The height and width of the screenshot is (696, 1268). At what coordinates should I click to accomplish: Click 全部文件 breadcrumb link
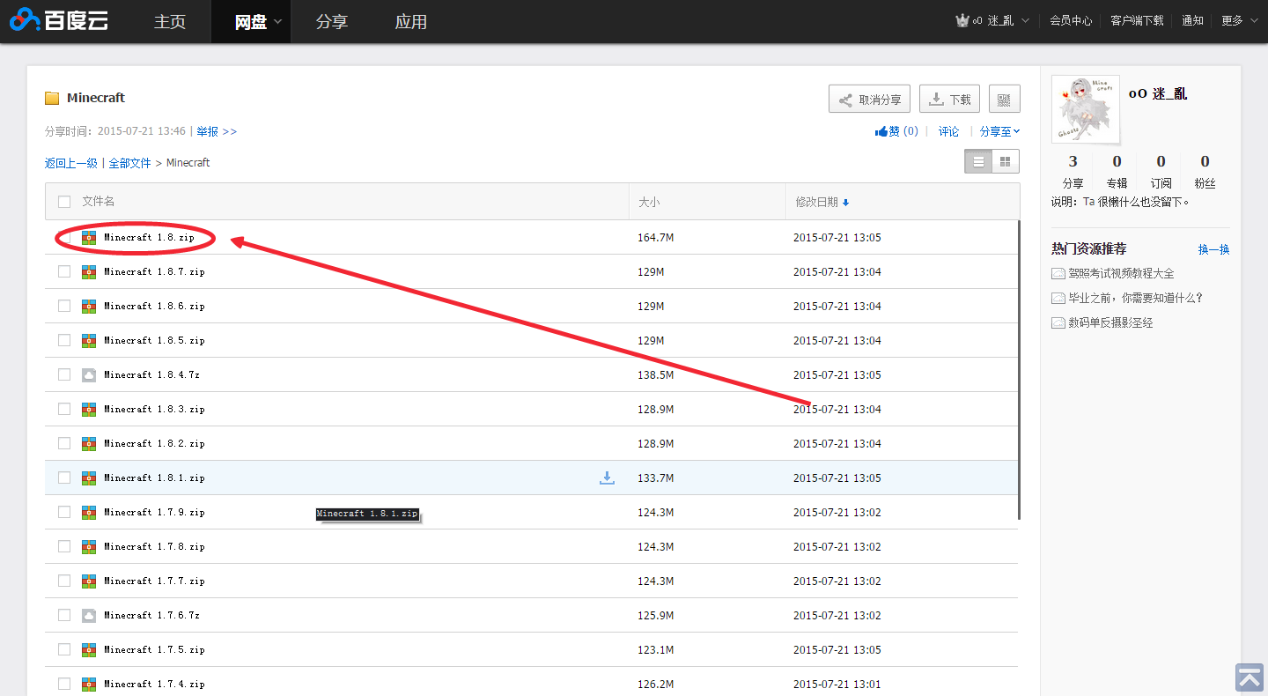(130, 163)
